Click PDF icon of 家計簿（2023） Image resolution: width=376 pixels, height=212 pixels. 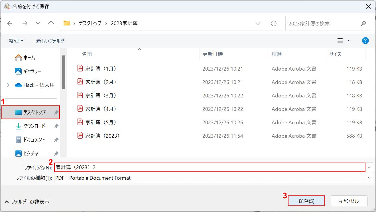80,135
